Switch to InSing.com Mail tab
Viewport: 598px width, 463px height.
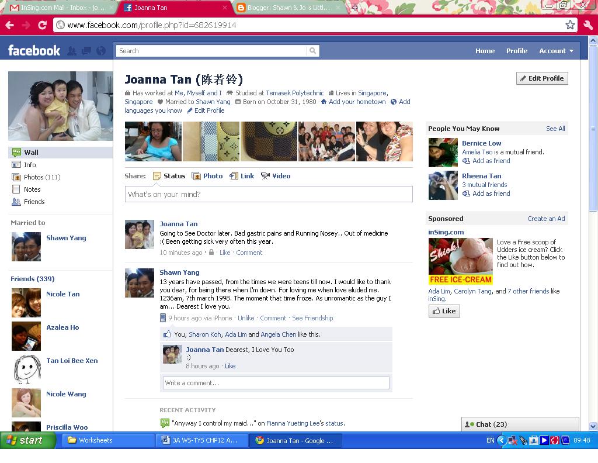pos(60,8)
